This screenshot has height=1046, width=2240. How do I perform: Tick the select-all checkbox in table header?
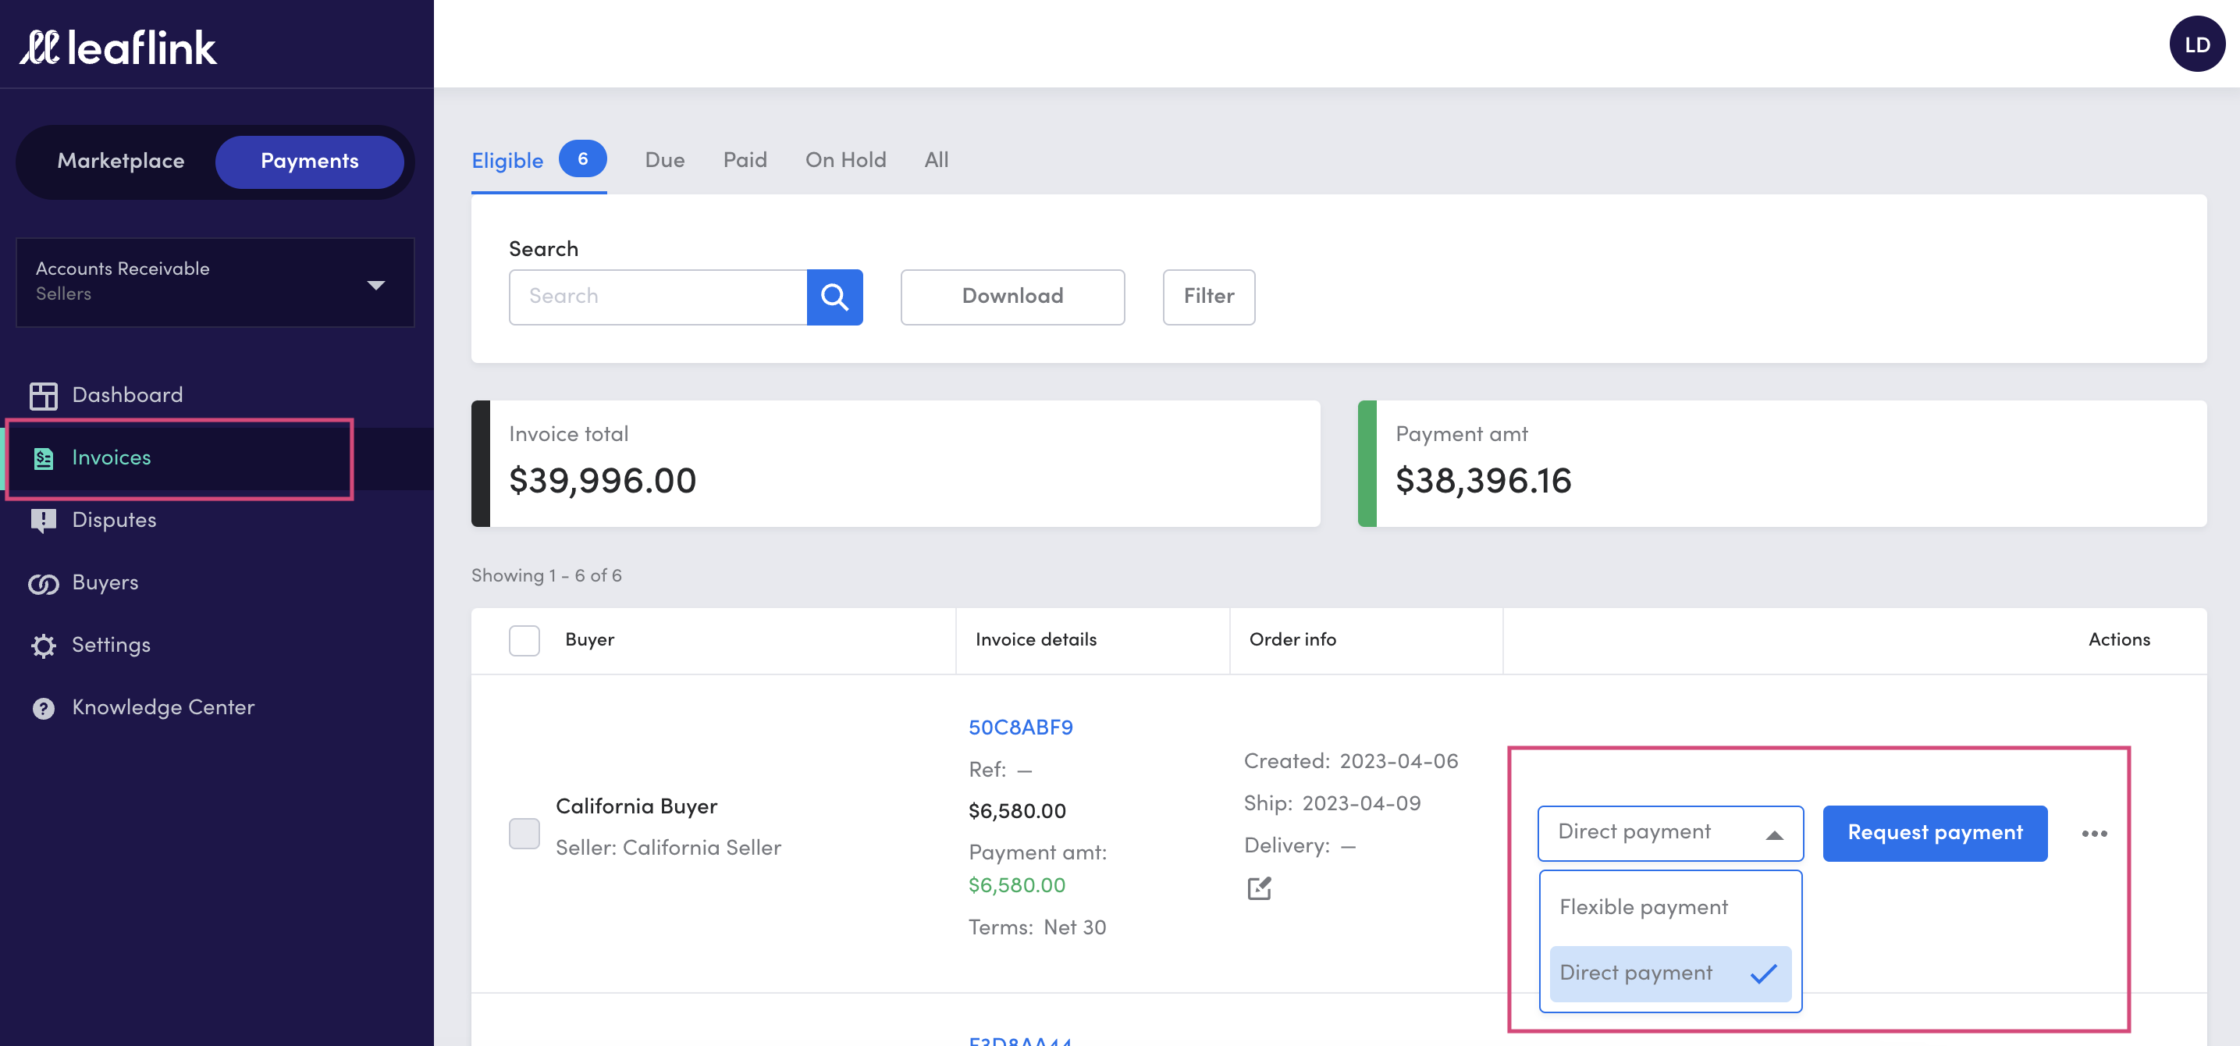[524, 640]
